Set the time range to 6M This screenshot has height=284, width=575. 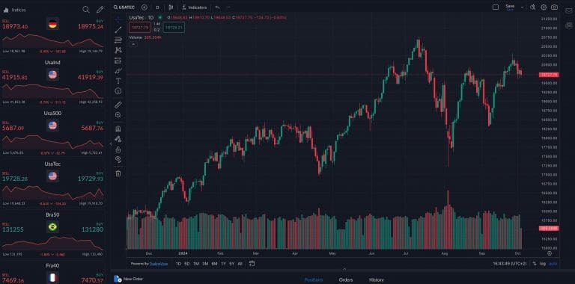pyautogui.click(x=215, y=264)
